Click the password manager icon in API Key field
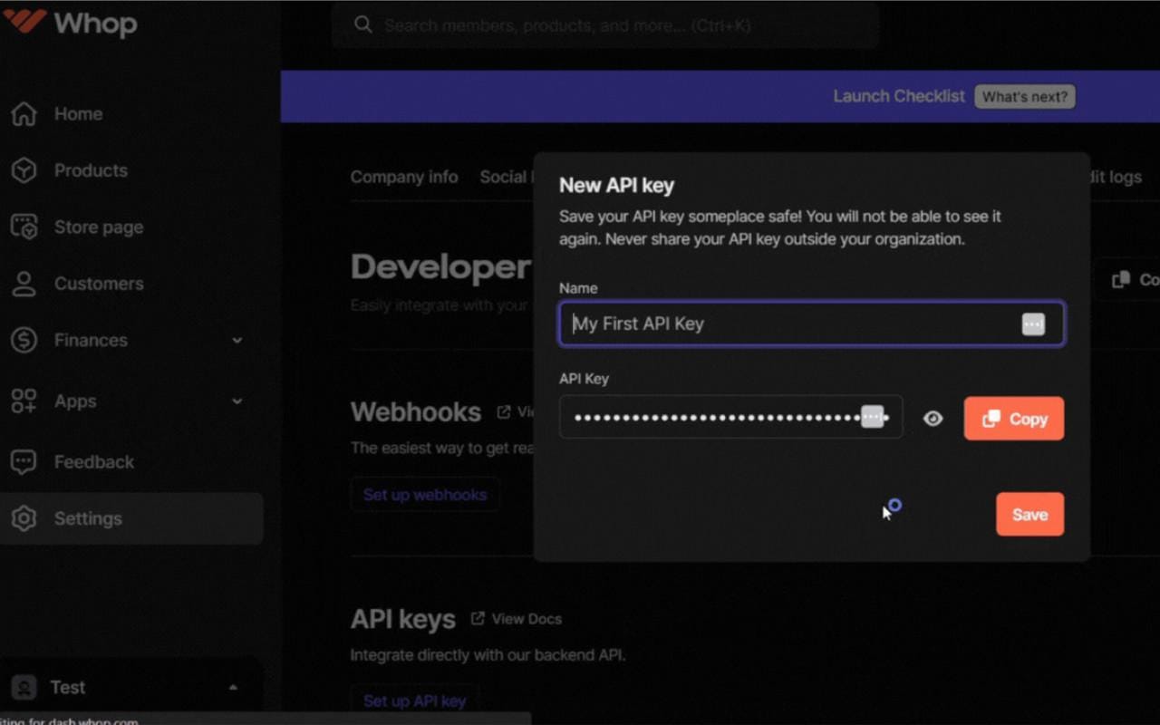Viewport: 1160px width, 725px height. (873, 417)
